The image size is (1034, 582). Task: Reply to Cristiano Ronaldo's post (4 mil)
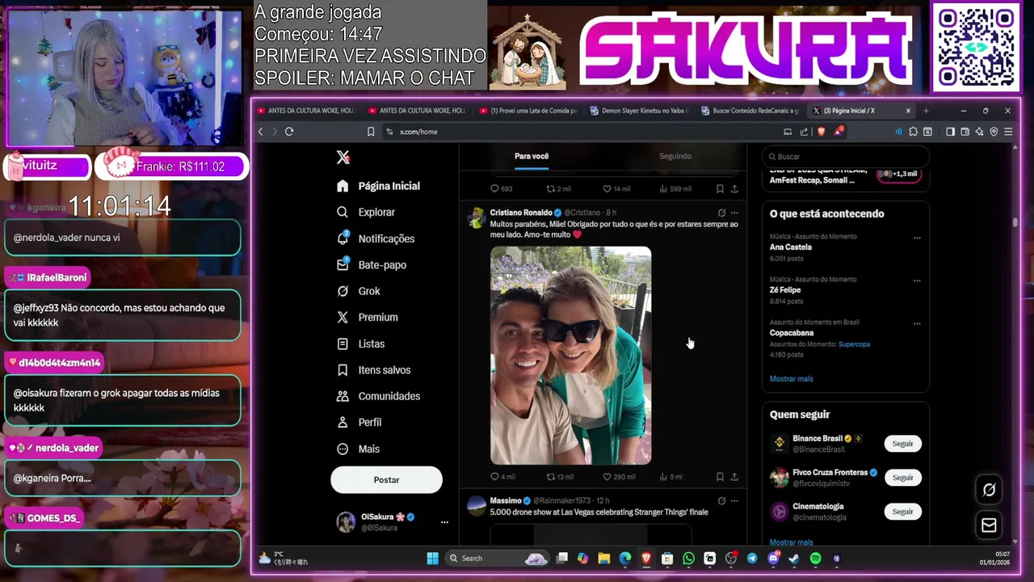pos(502,477)
